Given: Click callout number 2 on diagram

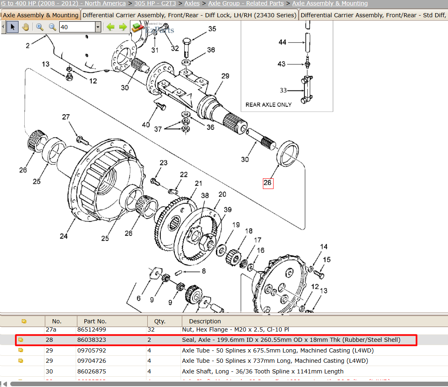Looking at the screenshot, I should pyautogui.click(x=28, y=46).
